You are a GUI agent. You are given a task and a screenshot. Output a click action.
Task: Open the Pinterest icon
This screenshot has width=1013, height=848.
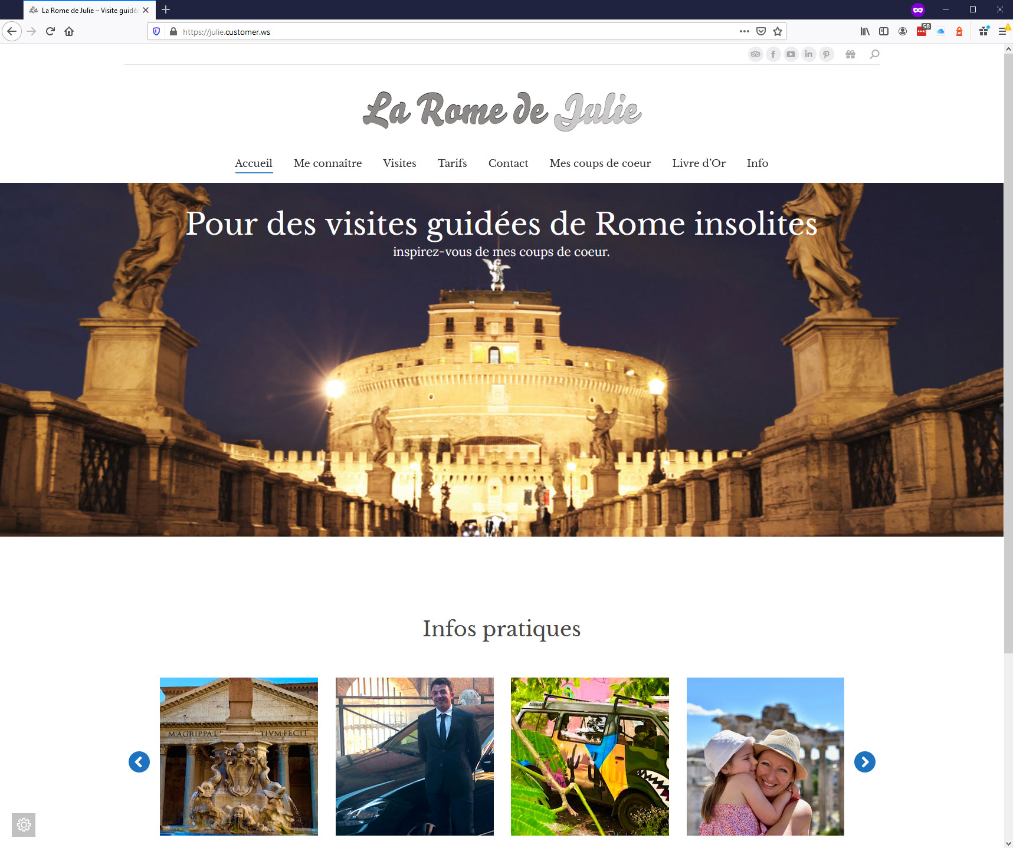click(x=826, y=54)
